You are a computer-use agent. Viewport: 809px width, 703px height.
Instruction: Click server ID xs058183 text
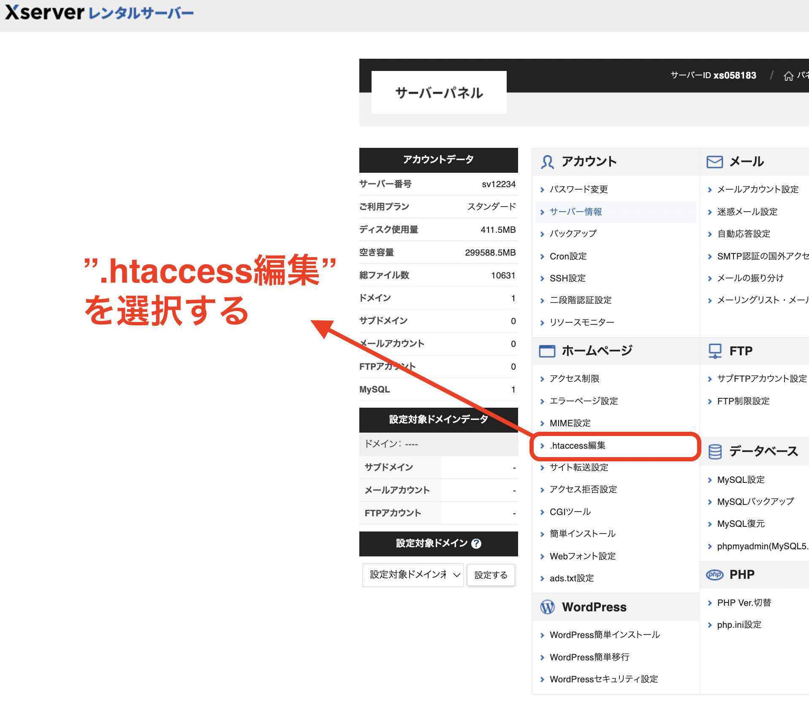click(x=735, y=75)
